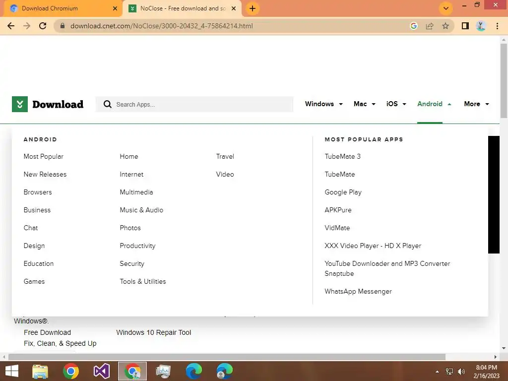Click the Download site logo
This screenshot has width=508, height=381.
48,104
